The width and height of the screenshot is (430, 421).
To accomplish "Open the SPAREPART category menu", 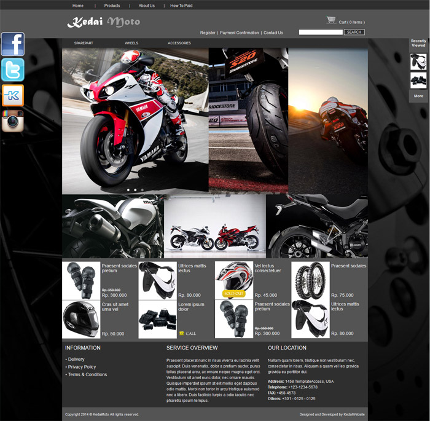I will click(84, 43).
